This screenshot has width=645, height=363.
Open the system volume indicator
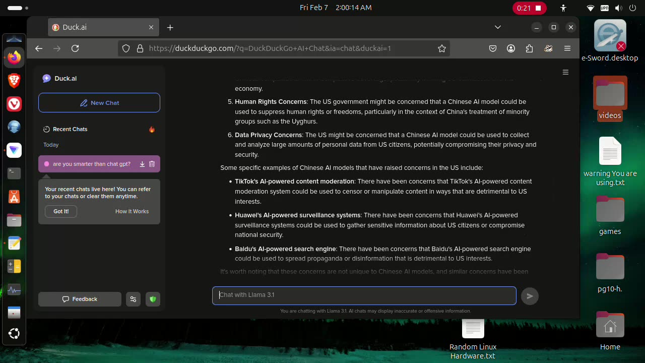pyautogui.click(x=618, y=8)
